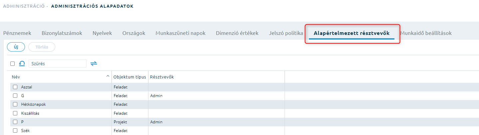This screenshot has width=479, height=135.
Task: Select the Dimenzió értékek tab
Action: [x=237, y=33]
